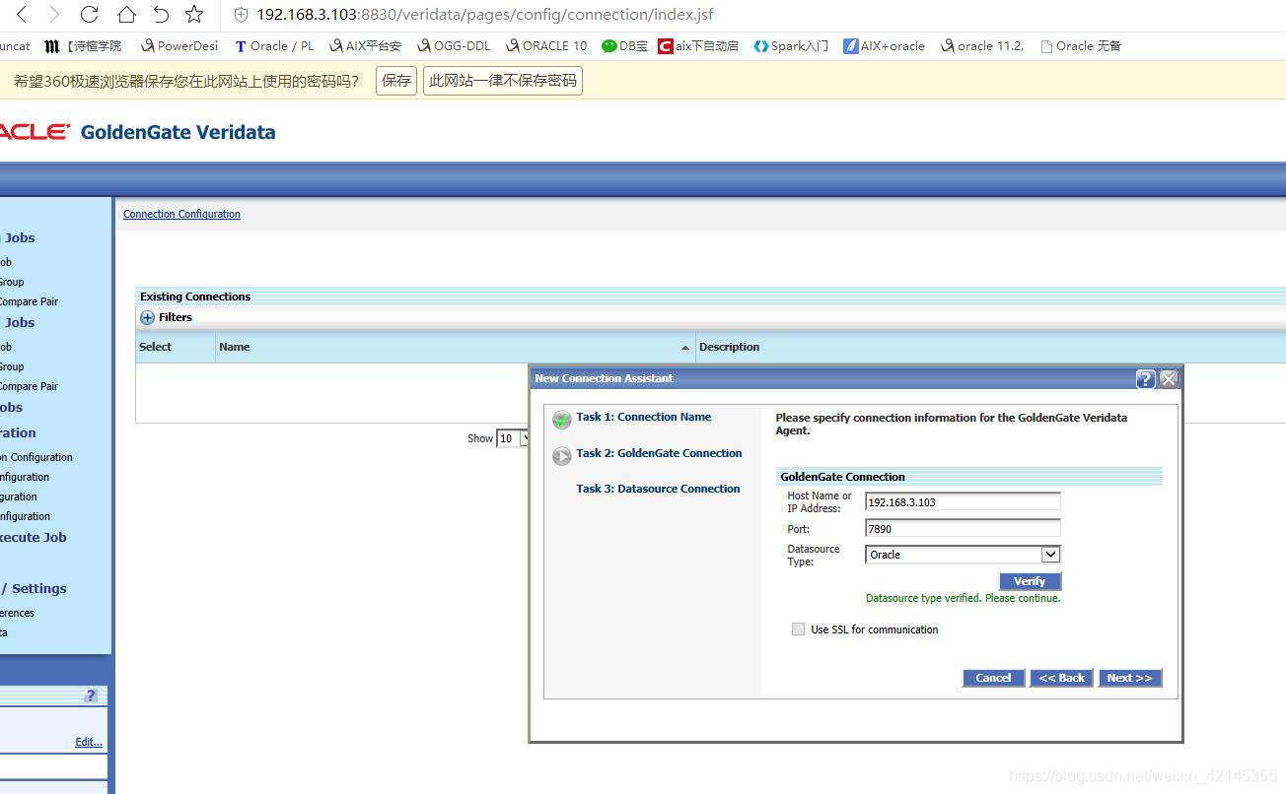The width and height of the screenshot is (1286, 794).
Task: Open the OGG-DDL bookmark
Action: point(454,46)
